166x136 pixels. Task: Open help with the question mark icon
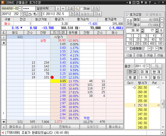(x=150, y=3)
